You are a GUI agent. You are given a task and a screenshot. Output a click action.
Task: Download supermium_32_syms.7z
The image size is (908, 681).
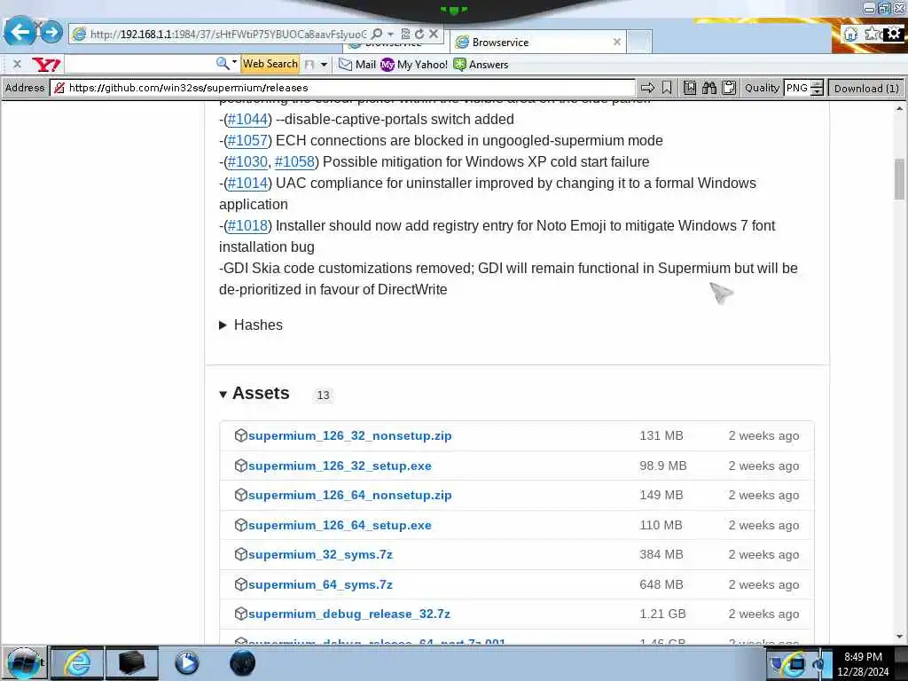click(x=320, y=554)
